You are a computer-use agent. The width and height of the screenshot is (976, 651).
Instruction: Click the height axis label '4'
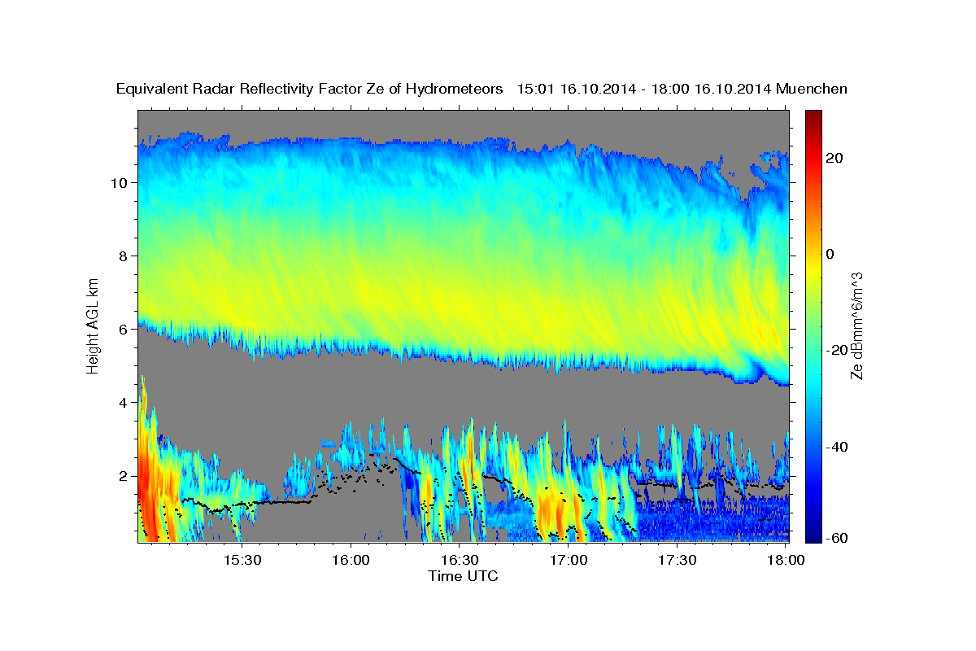[x=124, y=402]
